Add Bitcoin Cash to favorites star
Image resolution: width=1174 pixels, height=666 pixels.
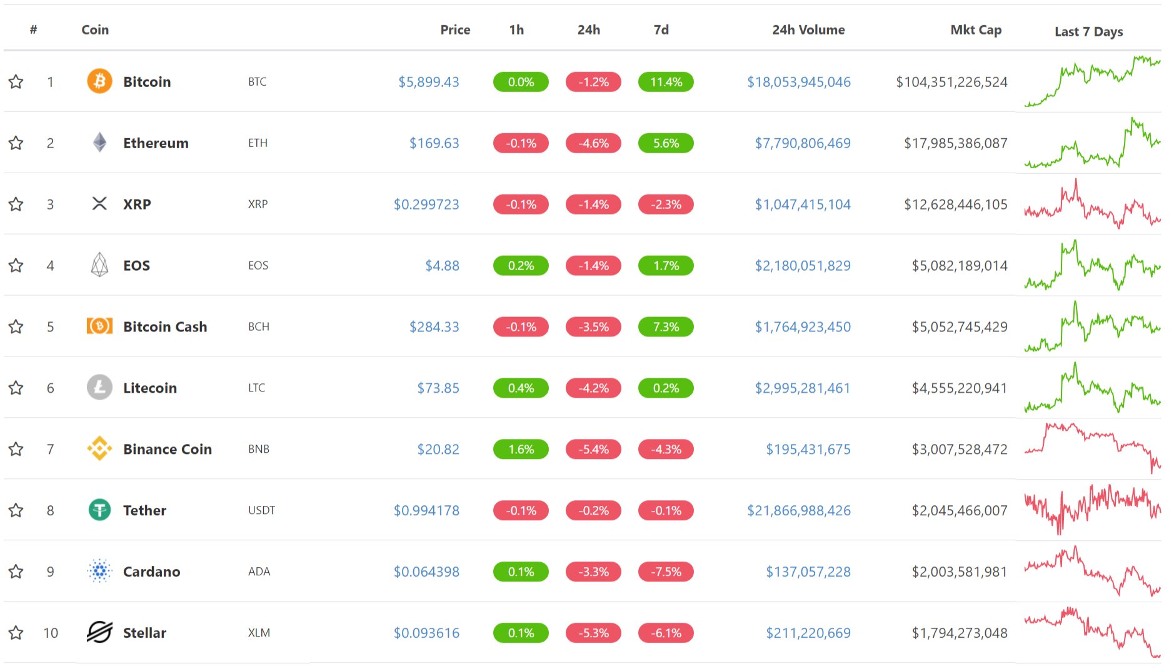click(16, 326)
